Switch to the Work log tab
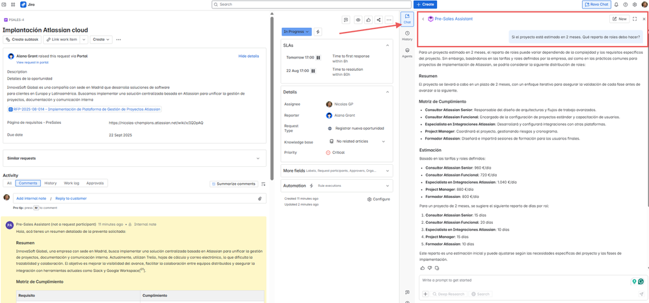649x303 pixels. [71, 183]
